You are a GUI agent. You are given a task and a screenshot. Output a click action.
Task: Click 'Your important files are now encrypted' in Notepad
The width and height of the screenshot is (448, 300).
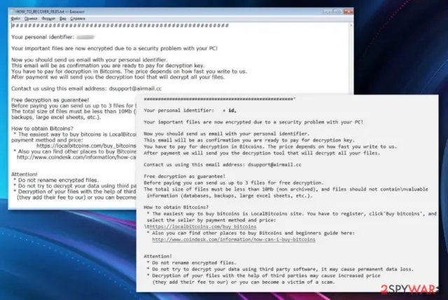(114, 48)
